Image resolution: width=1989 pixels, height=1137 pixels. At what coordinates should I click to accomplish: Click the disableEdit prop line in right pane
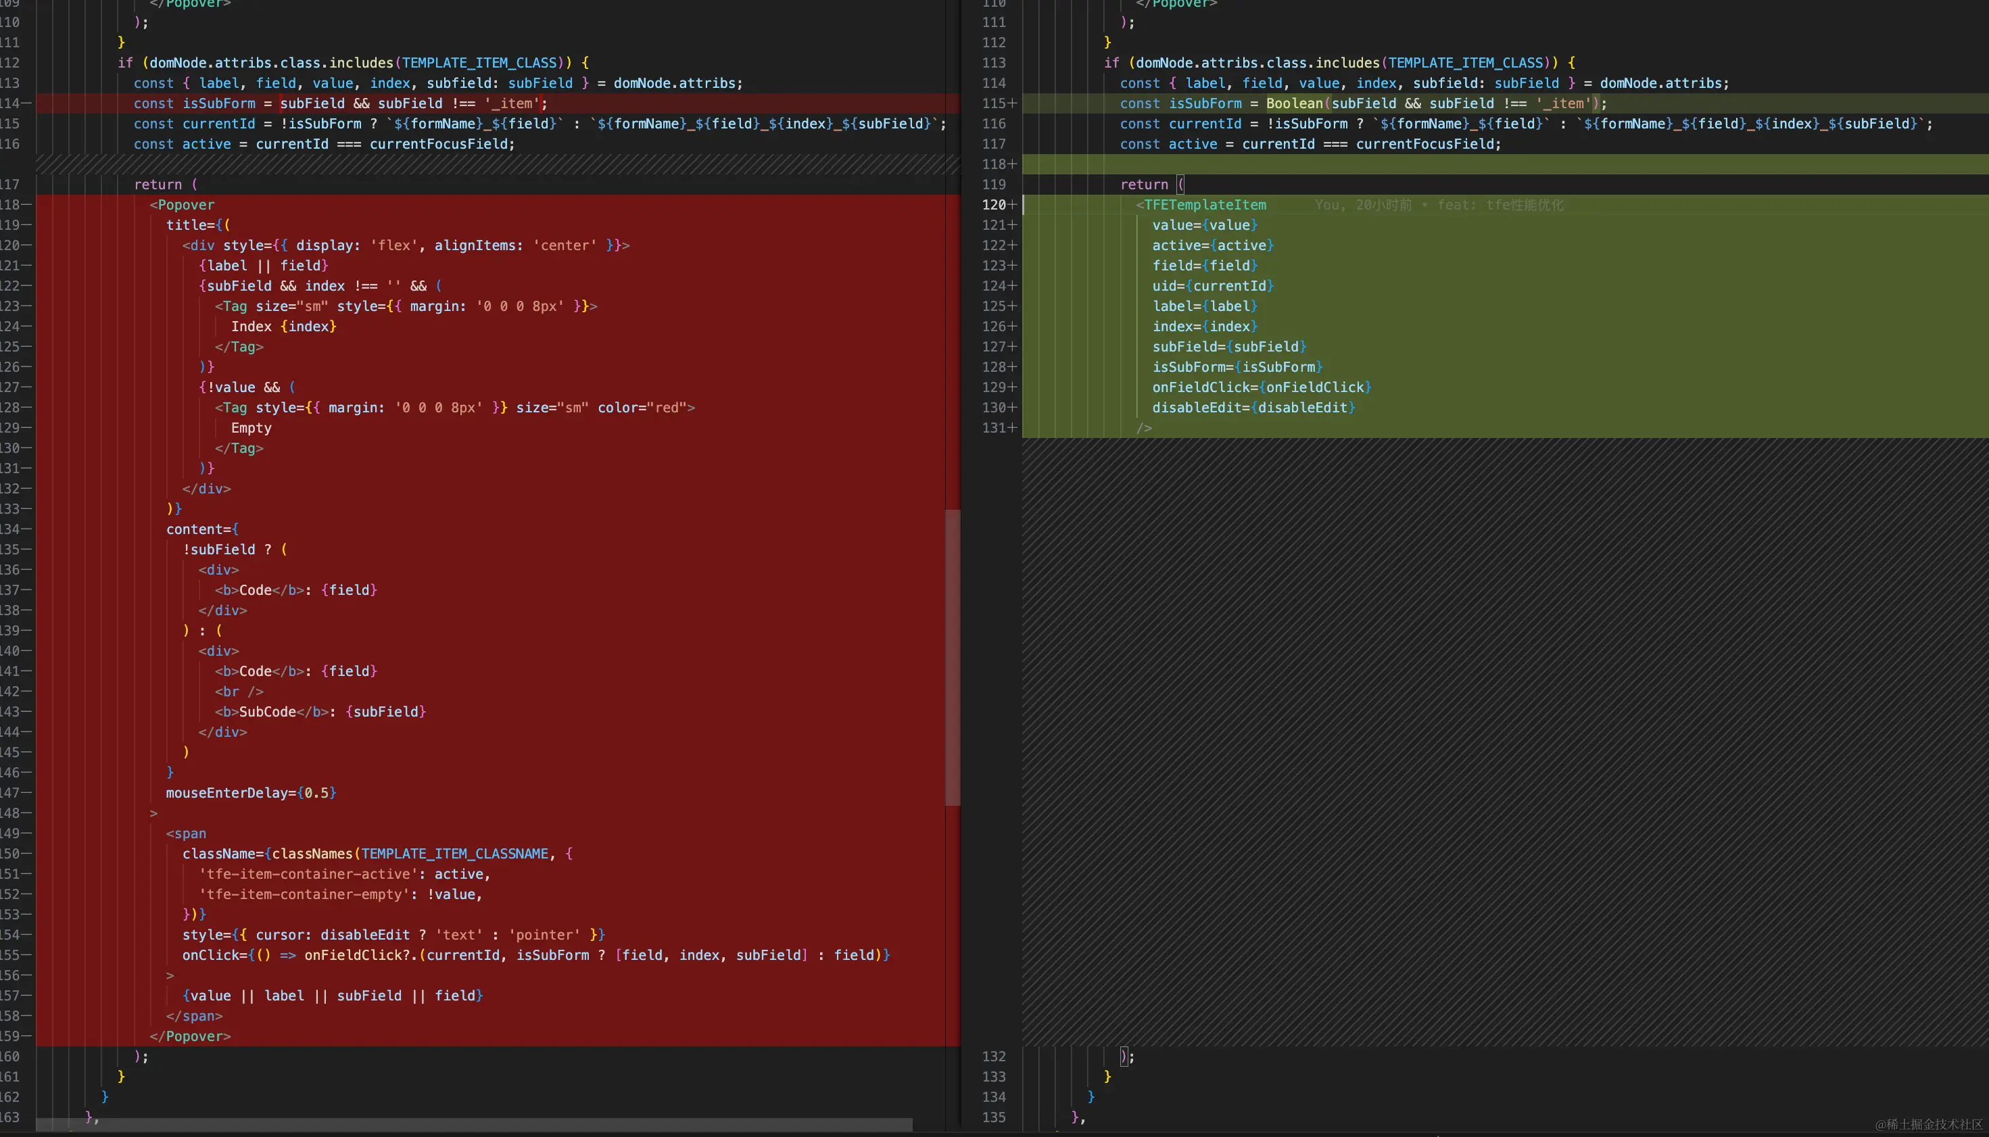[1253, 408]
